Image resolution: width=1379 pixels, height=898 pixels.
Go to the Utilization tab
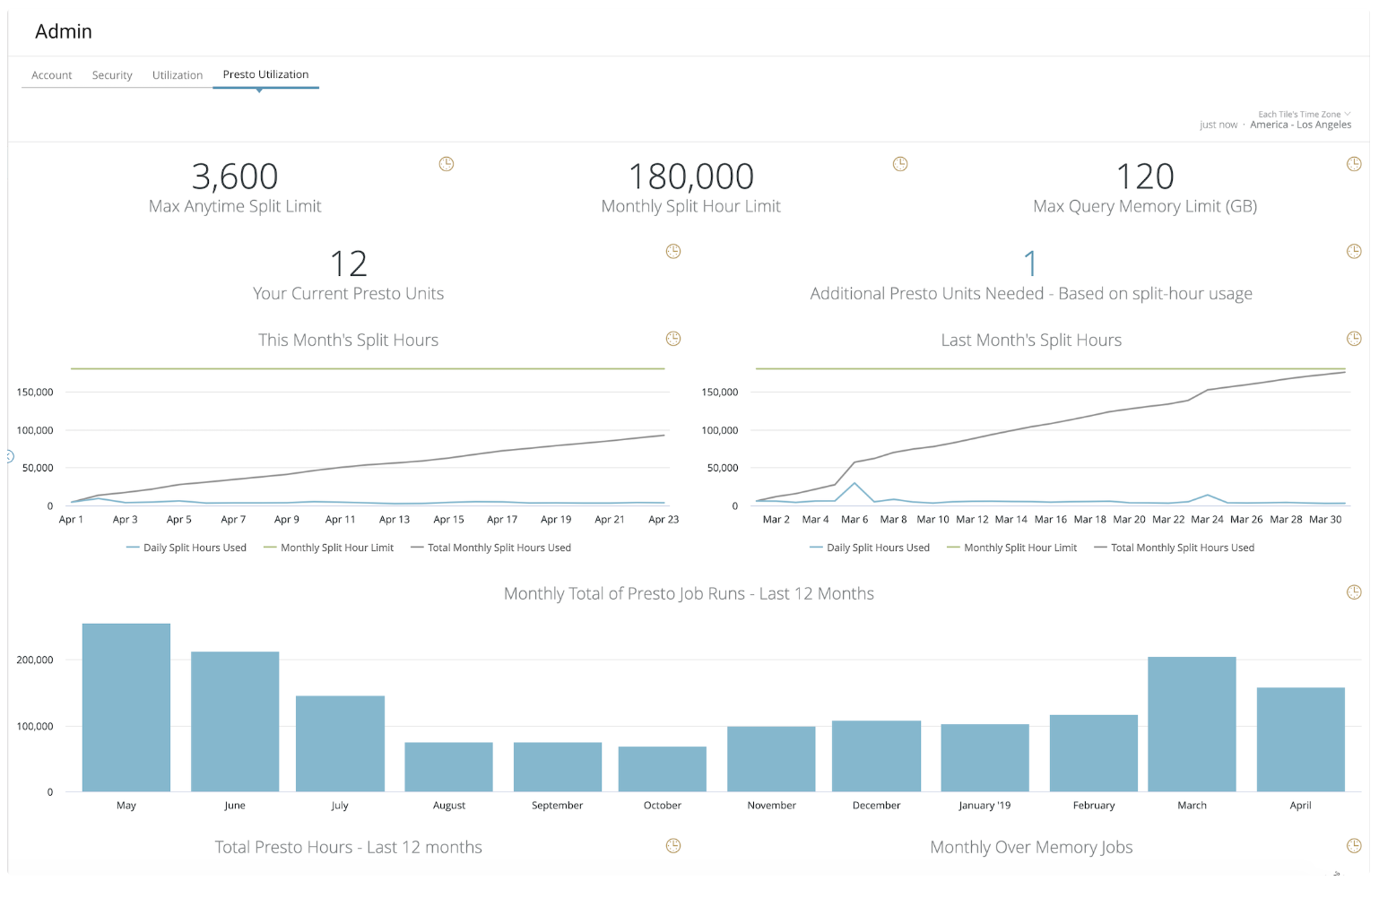[x=178, y=75]
